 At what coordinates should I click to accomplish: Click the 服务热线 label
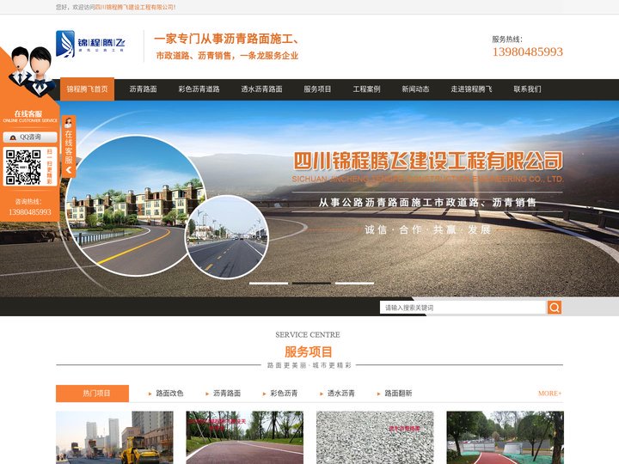click(507, 39)
